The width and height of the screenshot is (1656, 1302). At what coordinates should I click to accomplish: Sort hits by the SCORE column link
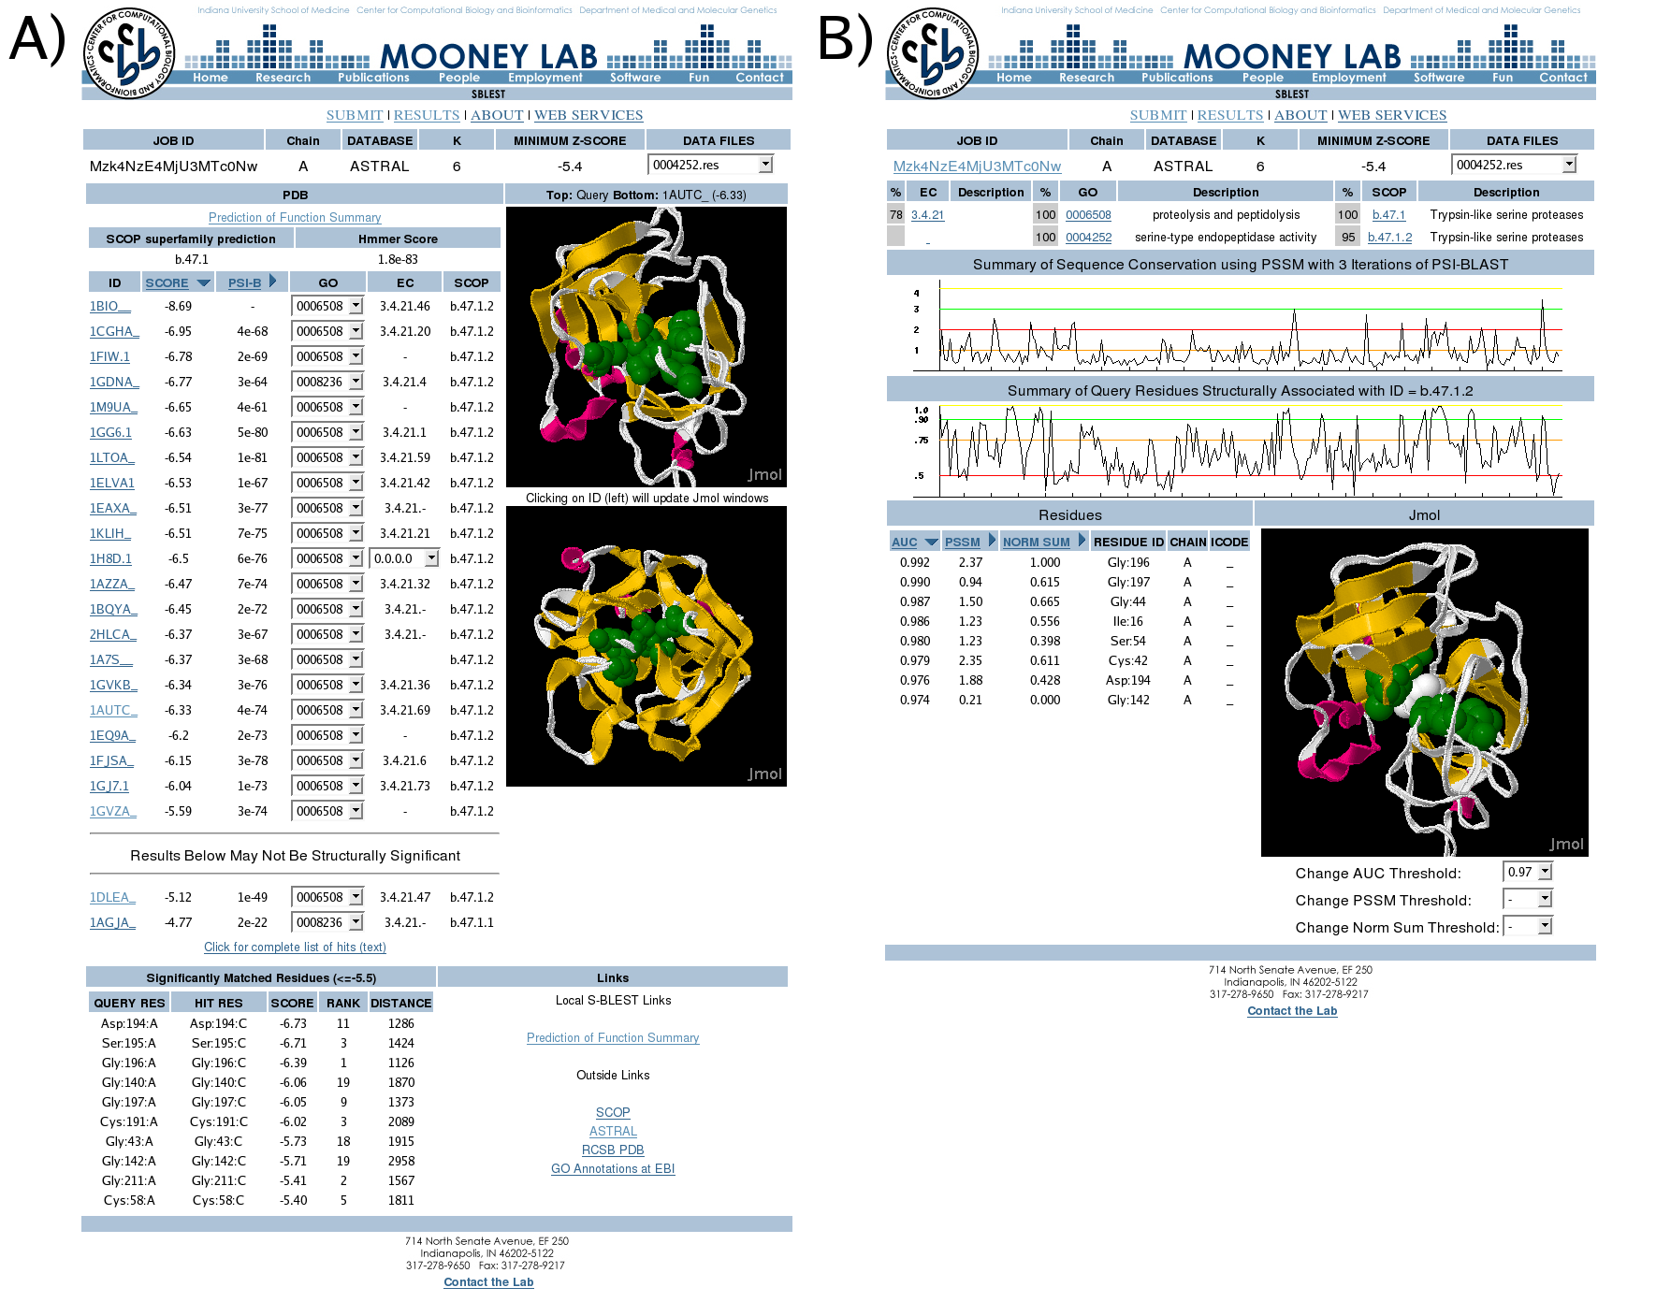167,282
